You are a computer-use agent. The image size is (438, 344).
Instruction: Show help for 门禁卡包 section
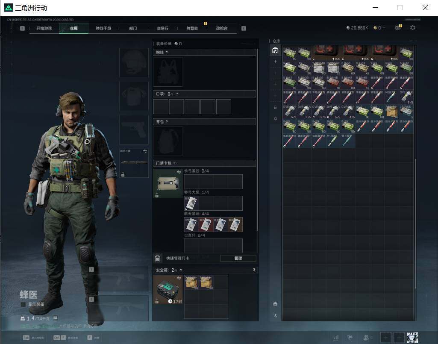point(175,163)
